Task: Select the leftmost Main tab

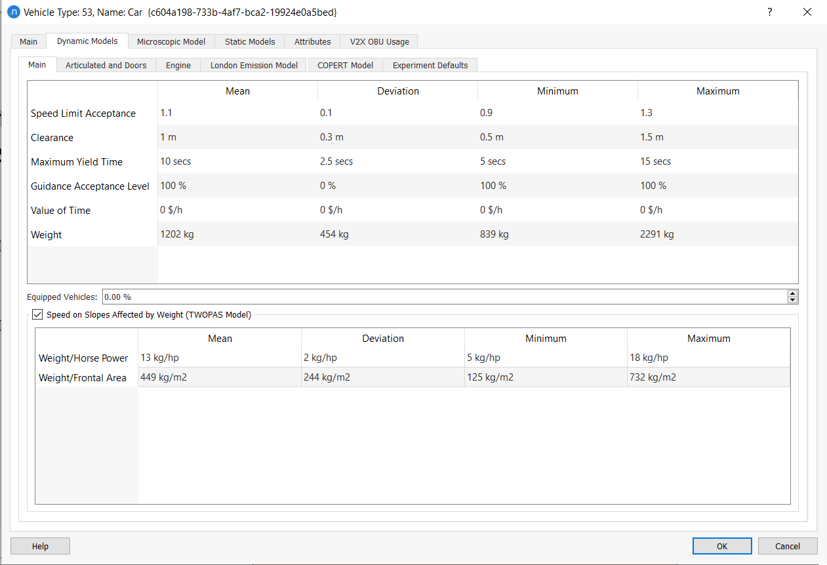Action: (28, 41)
